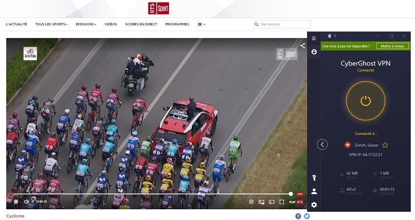Open CyberGhost notifications bell

click(330, 36)
